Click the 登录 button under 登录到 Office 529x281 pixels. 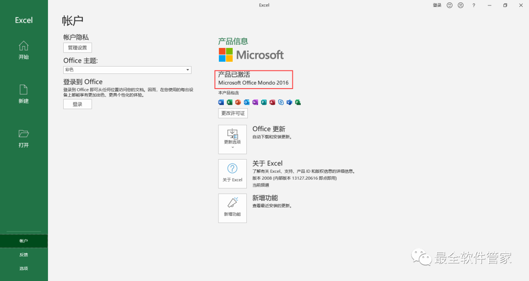(77, 104)
